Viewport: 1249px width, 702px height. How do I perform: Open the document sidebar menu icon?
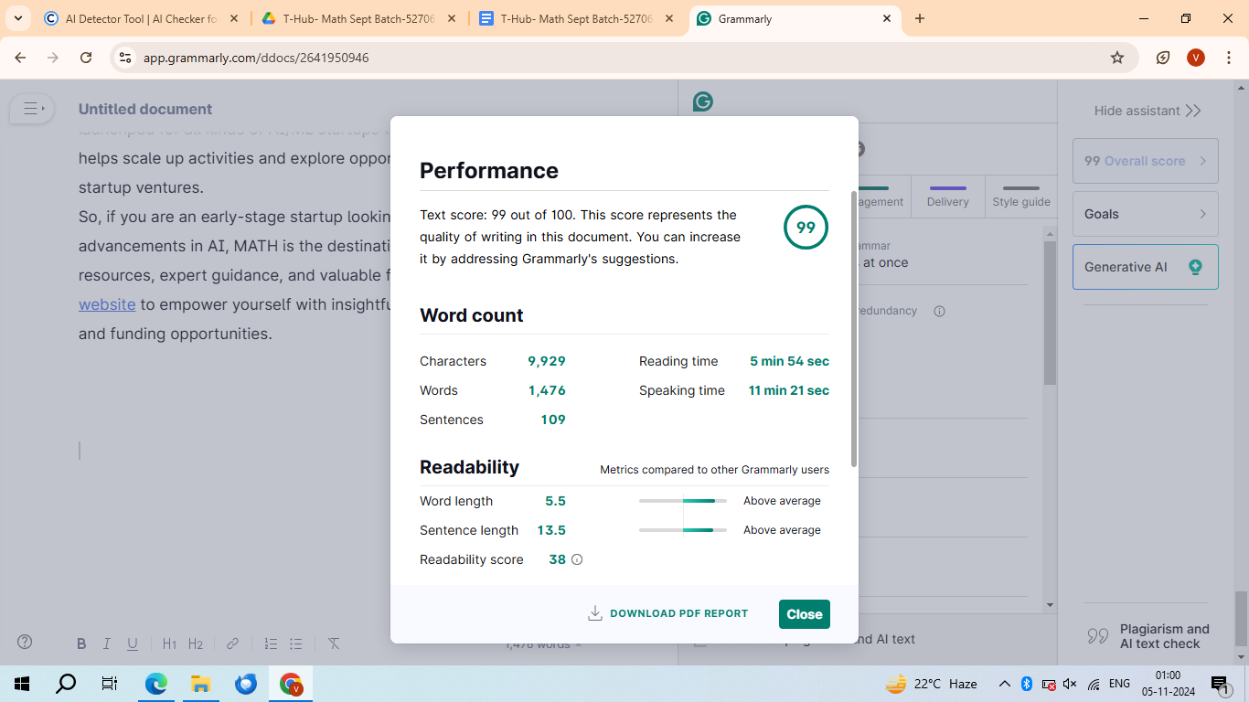click(32, 109)
